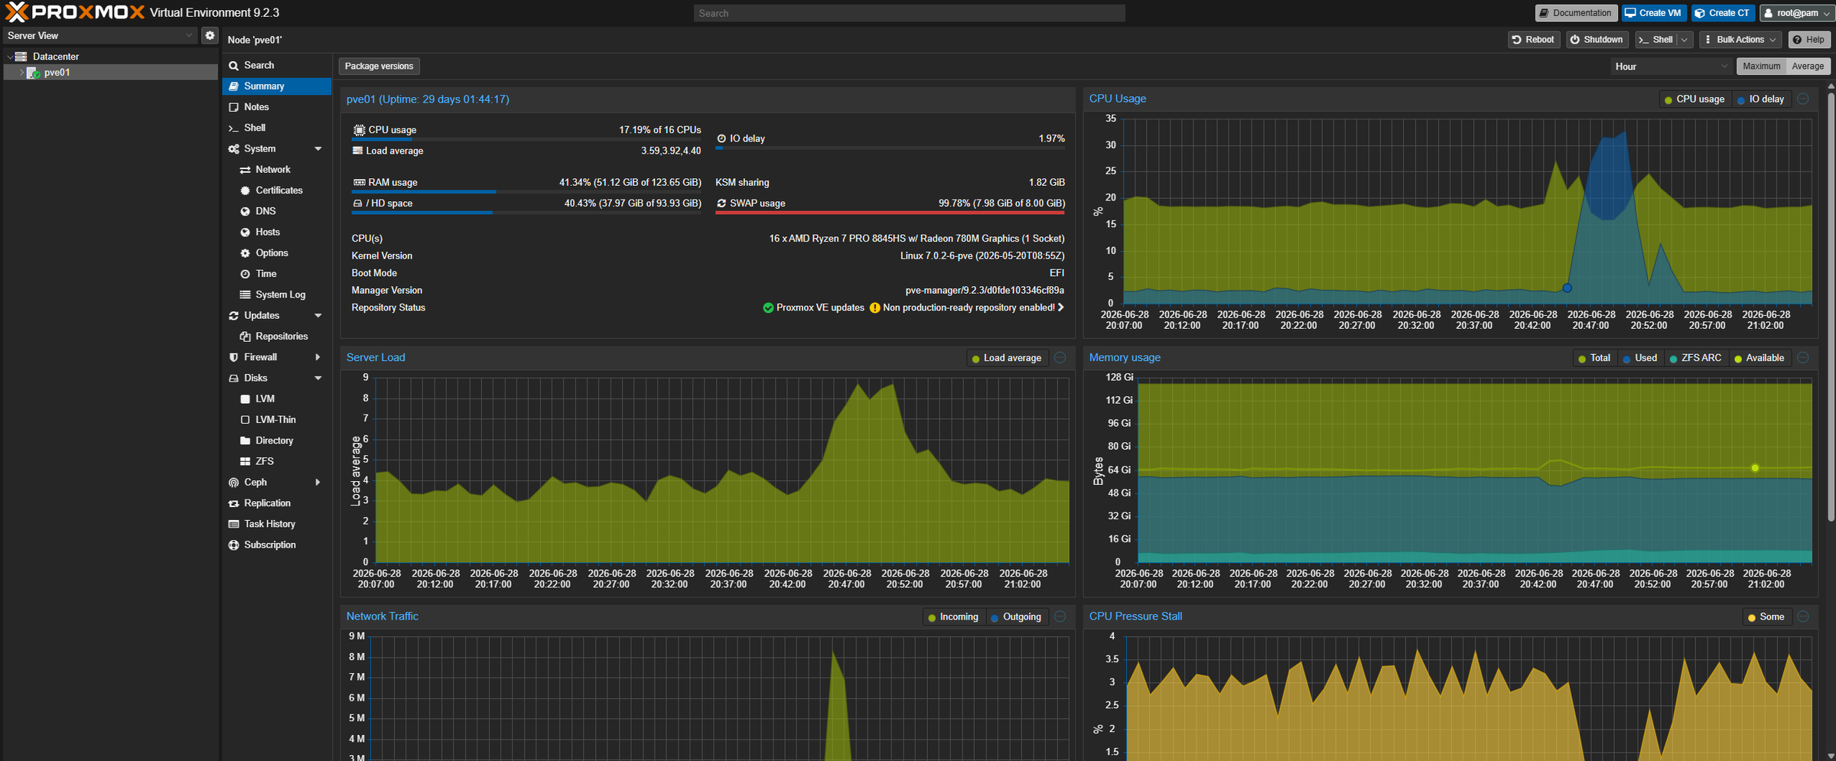Click the System Log list icon
The width and height of the screenshot is (1836, 761).
(245, 294)
